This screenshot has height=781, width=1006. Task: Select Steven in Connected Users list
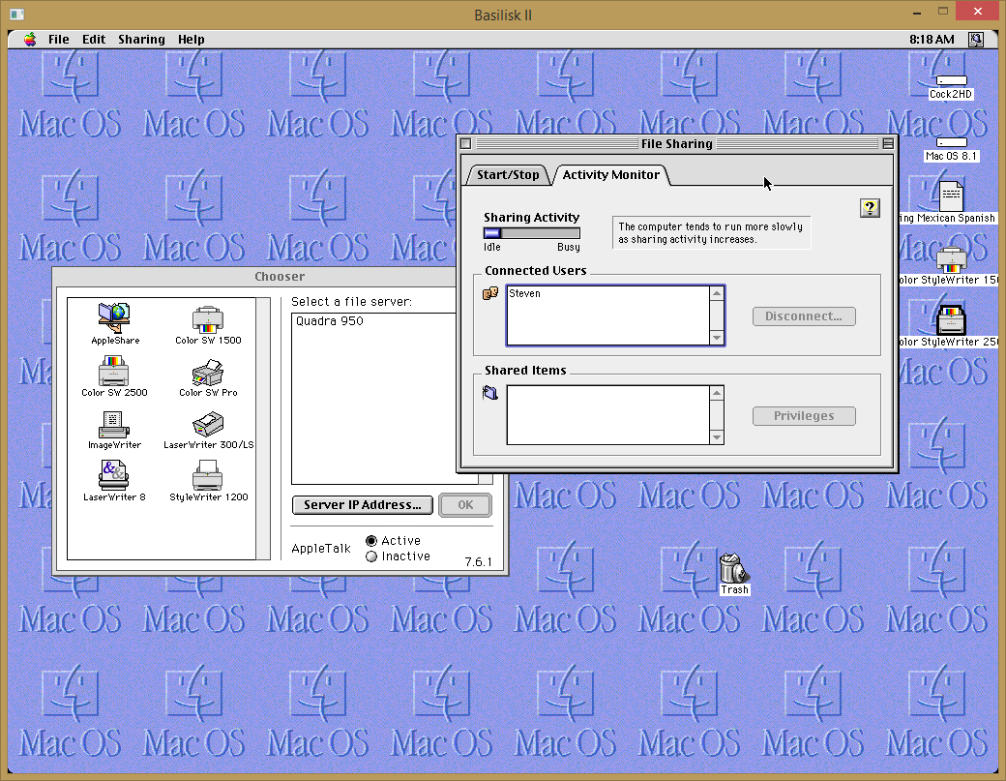525,293
